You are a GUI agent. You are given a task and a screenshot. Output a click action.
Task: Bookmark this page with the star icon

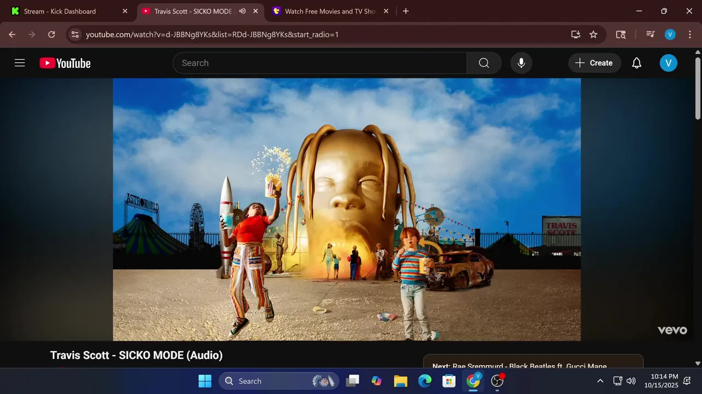593,34
